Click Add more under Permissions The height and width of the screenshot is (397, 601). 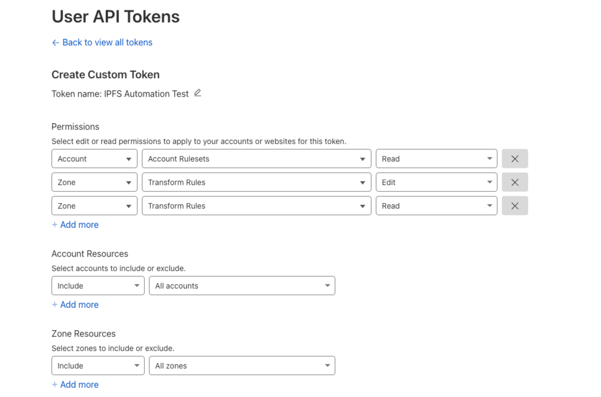[79, 225]
